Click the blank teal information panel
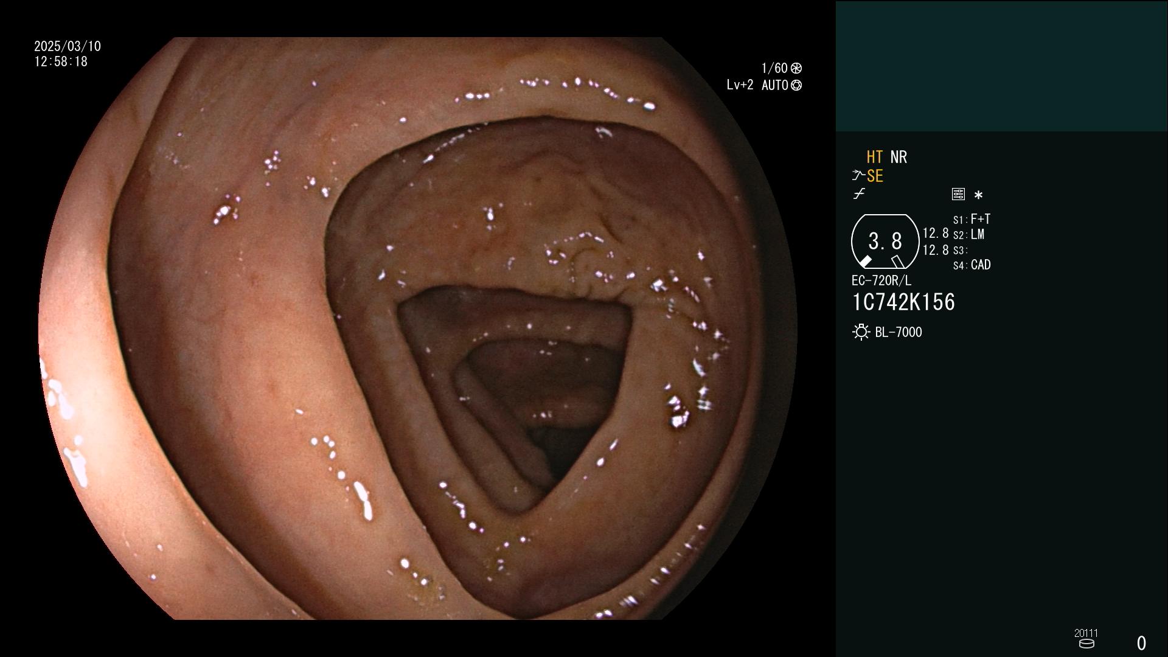Image resolution: width=1168 pixels, height=657 pixels. pos(1001,66)
